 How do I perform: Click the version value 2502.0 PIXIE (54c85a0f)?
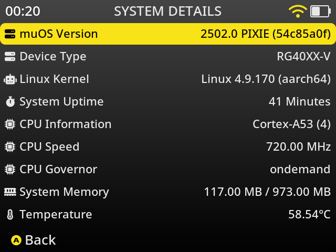point(266,34)
